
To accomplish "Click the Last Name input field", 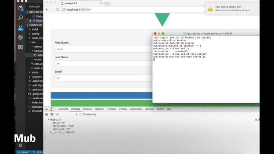I will [x=104, y=64].
